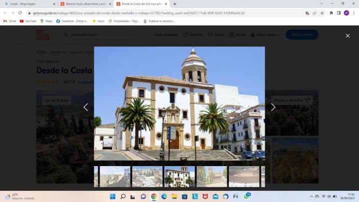Open Google Chrome from taskbar
Viewport: 359px width, 202px height.
coord(154,197)
